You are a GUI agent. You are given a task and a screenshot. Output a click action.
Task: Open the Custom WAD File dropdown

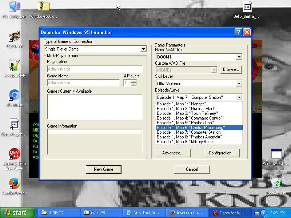214,70
